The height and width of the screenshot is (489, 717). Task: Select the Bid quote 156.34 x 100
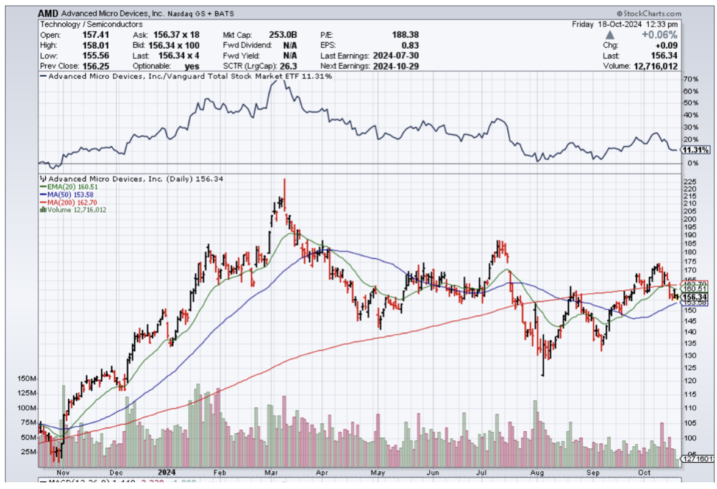click(x=174, y=45)
